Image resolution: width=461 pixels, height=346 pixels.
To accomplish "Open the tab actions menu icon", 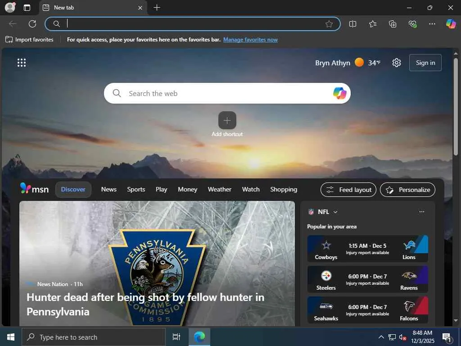I will [x=27, y=8].
